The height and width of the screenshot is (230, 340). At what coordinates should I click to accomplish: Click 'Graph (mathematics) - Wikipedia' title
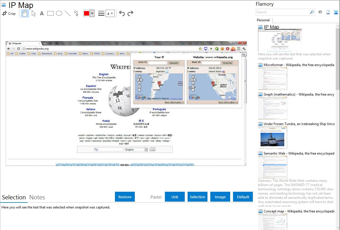[299, 94]
